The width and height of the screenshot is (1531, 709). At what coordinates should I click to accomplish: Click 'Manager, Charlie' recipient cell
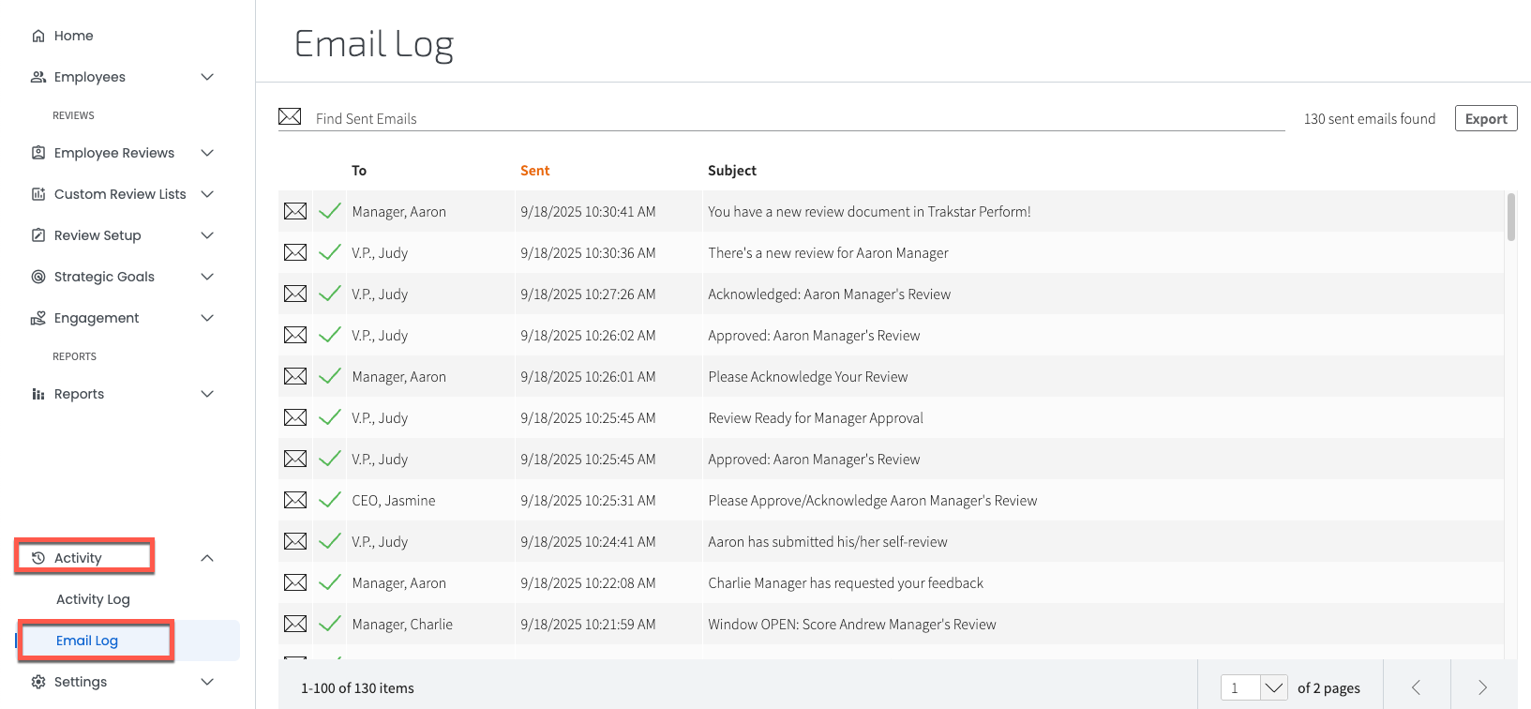(x=402, y=625)
